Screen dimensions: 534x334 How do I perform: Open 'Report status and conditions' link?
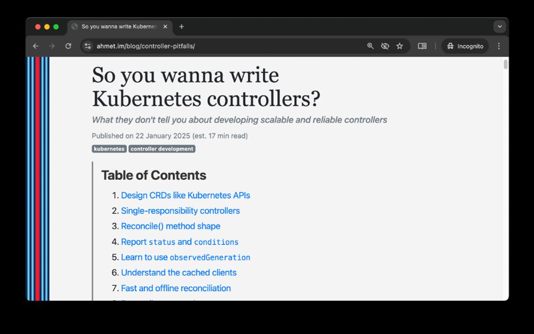[x=179, y=242]
